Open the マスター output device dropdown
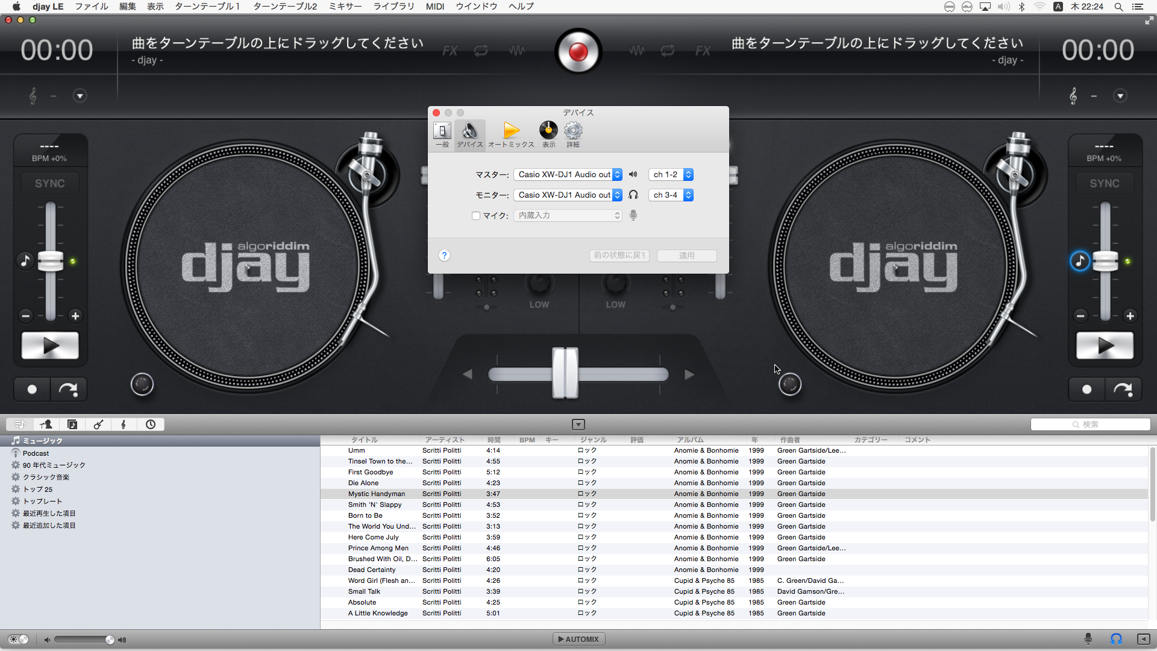1157x651 pixels. pos(568,175)
